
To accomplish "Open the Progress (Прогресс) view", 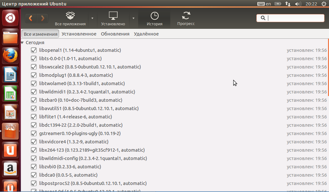I will tap(186, 18).
